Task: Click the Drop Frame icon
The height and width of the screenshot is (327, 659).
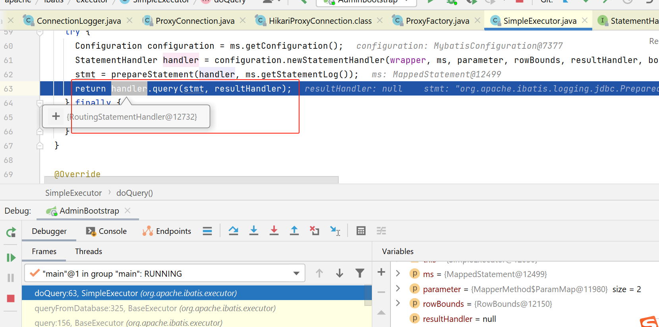Action: click(x=314, y=231)
